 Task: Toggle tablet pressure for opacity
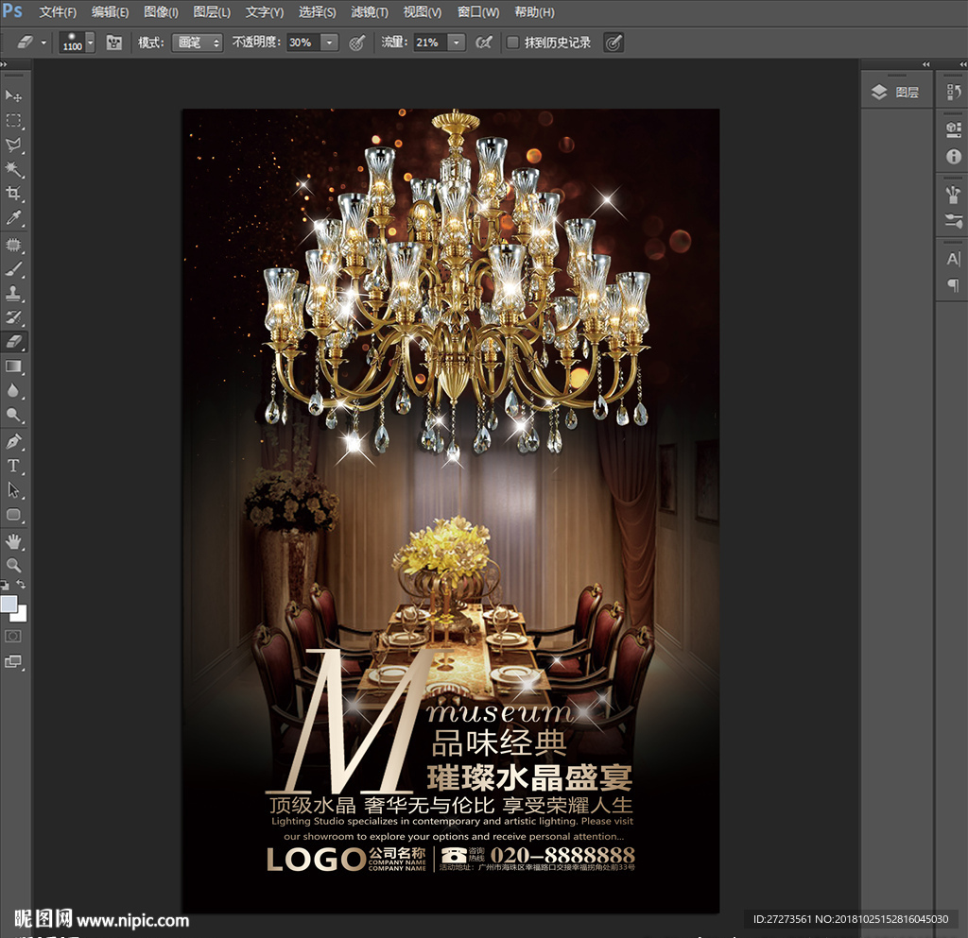pyautogui.click(x=357, y=42)
